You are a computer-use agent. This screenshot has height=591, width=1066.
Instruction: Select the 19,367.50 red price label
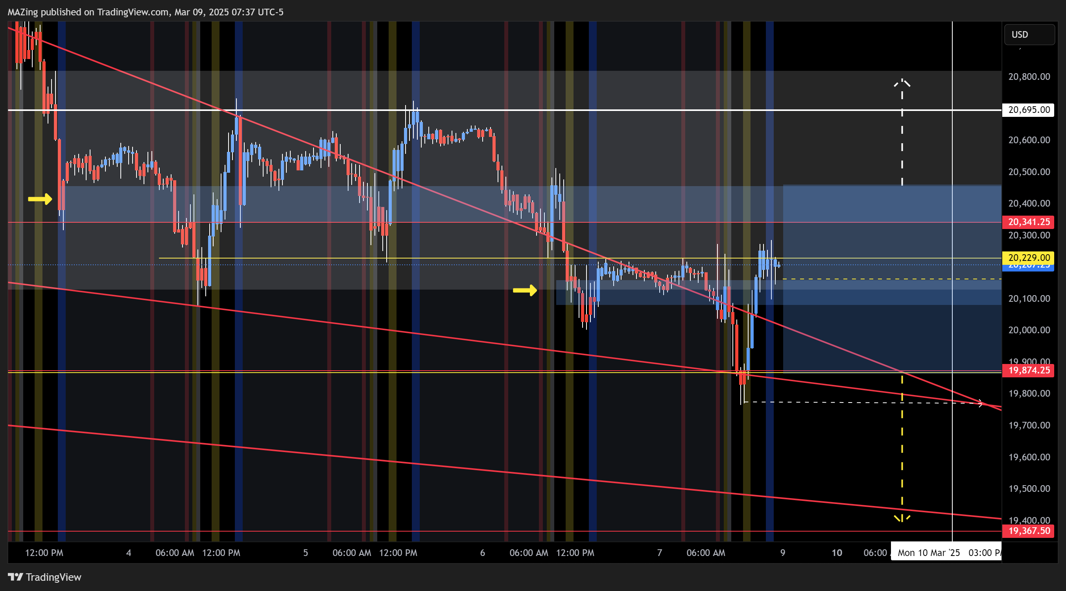coord(1028,530)
